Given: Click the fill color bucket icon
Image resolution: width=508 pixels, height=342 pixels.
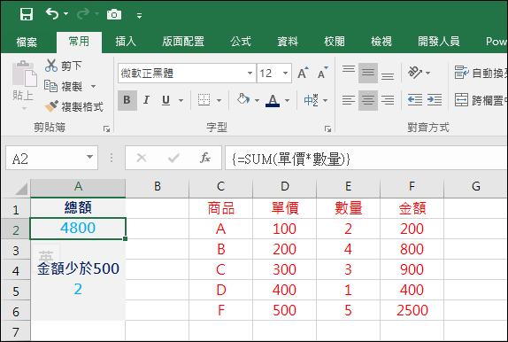Looking at the screenshot, I should (243, 99).
